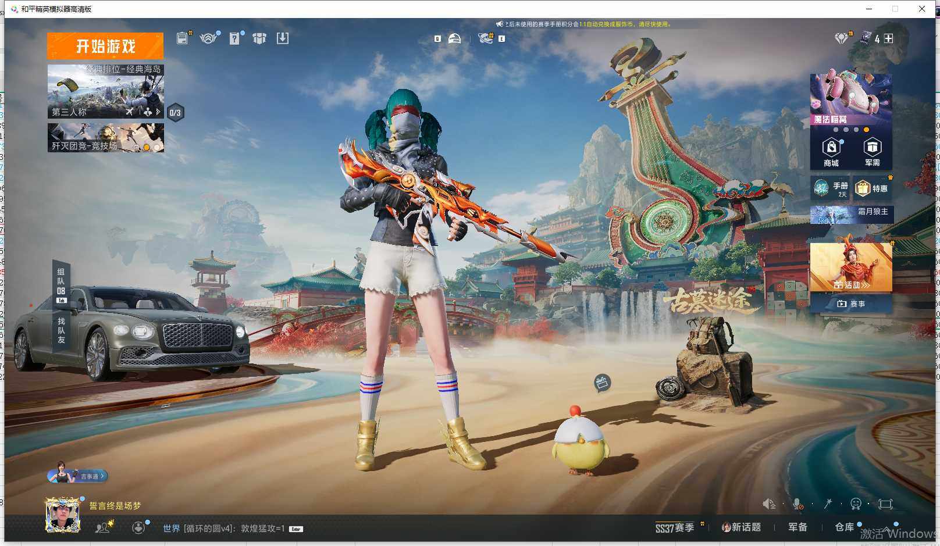Toggle the speaker sound icon
Viewport: 940px width, 546px height.
[x=769, y=504]
